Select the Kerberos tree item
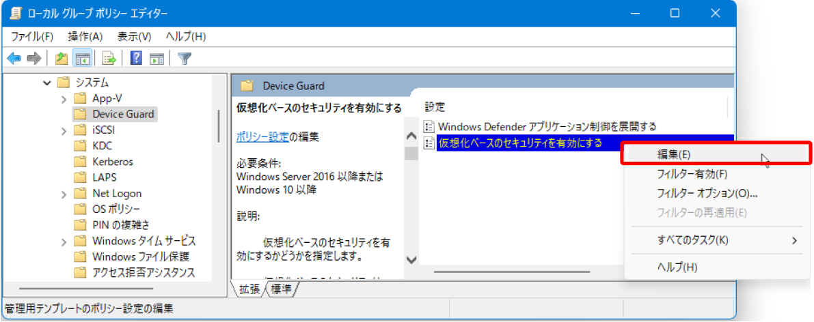The image size is (814, 322). (x=113, y=162)
